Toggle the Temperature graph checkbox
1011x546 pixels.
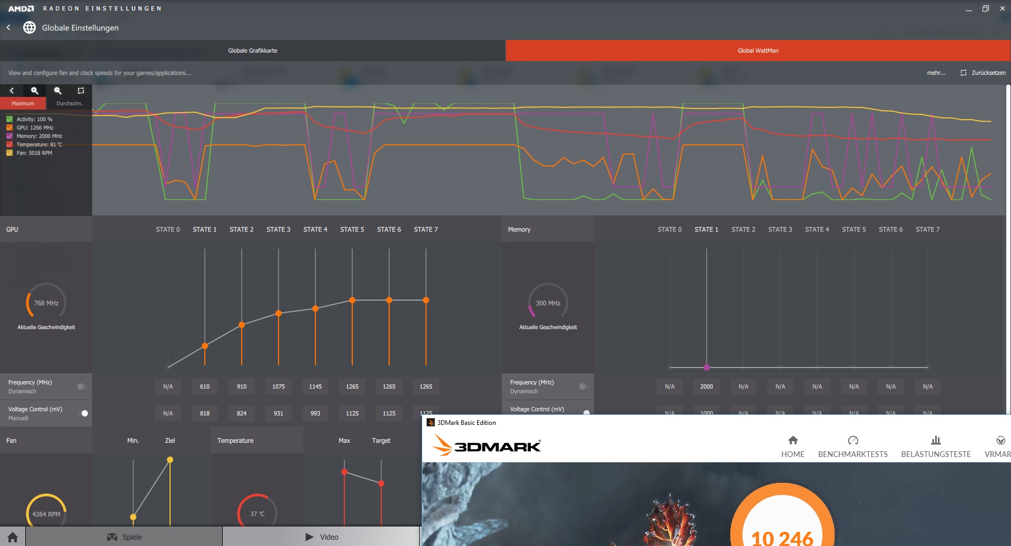pos(9,144)
